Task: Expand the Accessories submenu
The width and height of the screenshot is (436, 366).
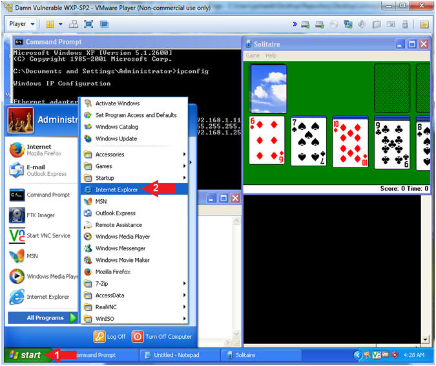Action: 134,154
